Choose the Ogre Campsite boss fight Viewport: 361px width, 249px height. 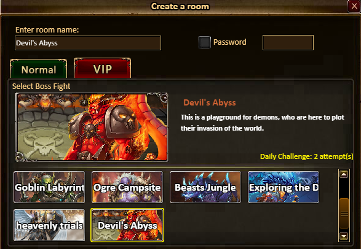click(127, 187)
